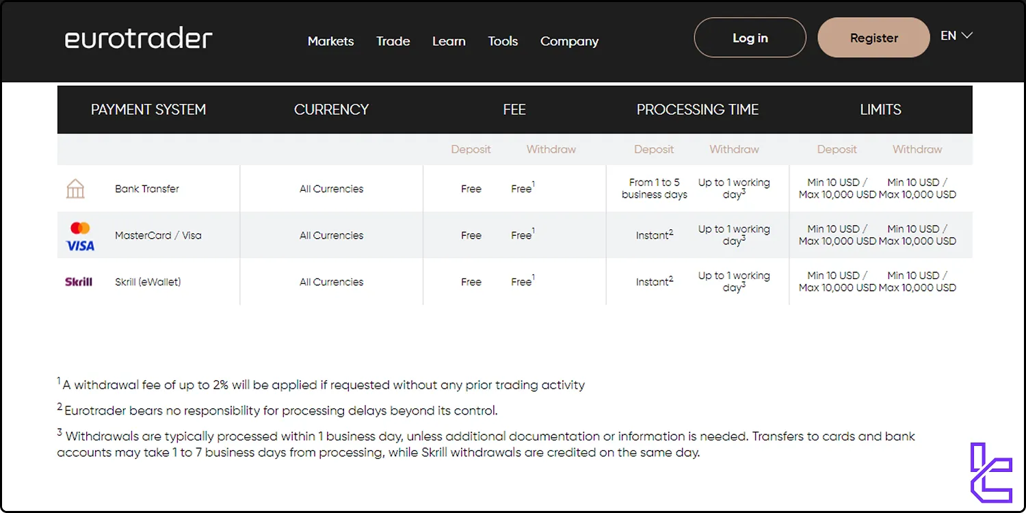Click the LIMITS column header
The image size is (1026, 513).
(880, 109)
